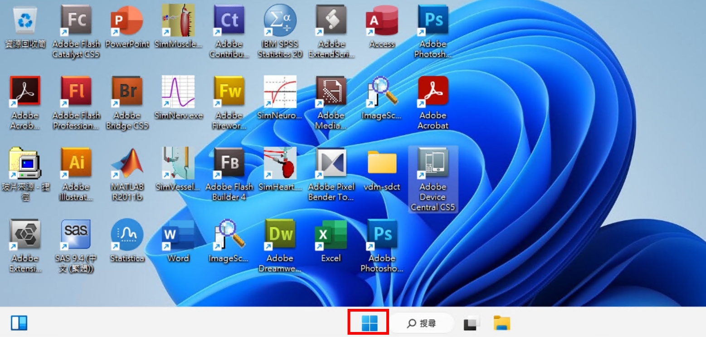Open the Widgets panel on taskbar
This screenshot has height=337, width=706.
click(19, 323)
